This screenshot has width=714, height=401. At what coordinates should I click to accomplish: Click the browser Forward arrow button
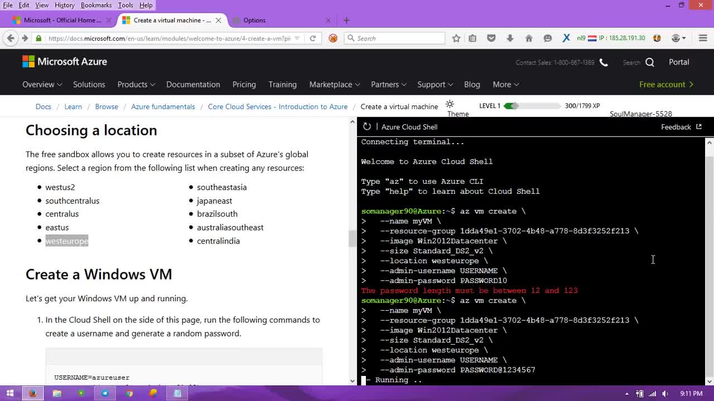(25, 38)
